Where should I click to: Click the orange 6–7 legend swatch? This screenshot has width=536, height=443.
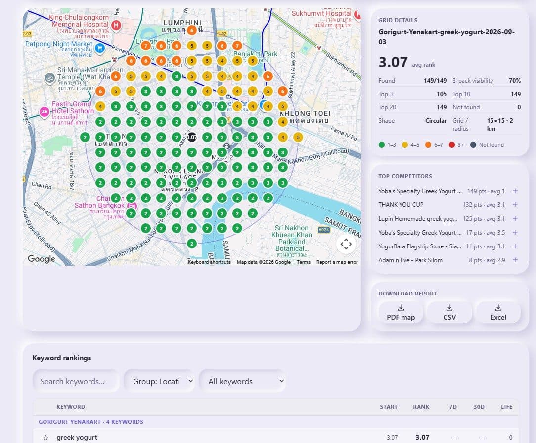tap(428, 145)
